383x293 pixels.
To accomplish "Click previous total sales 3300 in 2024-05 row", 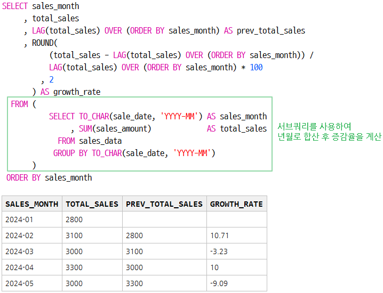I will click(x=164, y=283).
